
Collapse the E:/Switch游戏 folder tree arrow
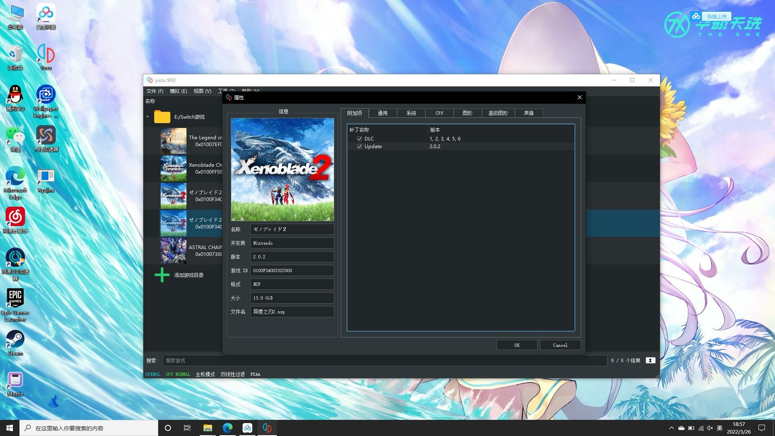tap(148, 117)
